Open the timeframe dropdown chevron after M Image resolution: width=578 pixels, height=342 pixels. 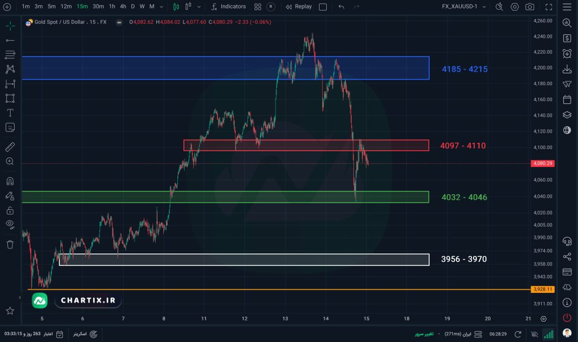[x=162, y=7]
